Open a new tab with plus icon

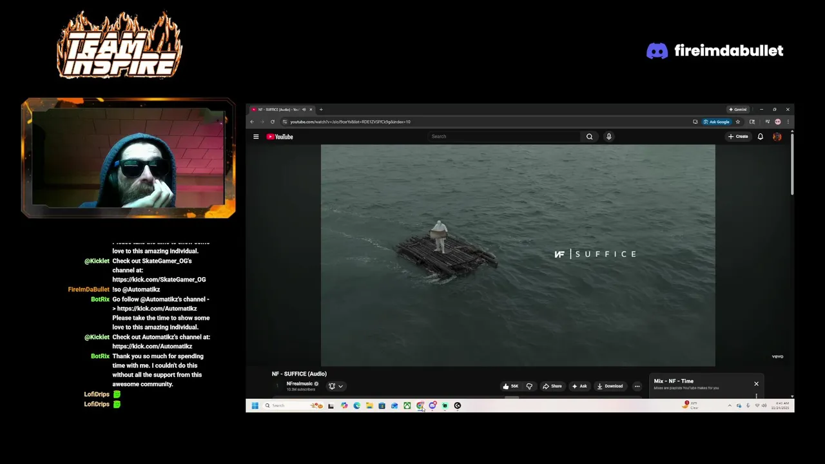pyautogui.click(x=321, y=110)
